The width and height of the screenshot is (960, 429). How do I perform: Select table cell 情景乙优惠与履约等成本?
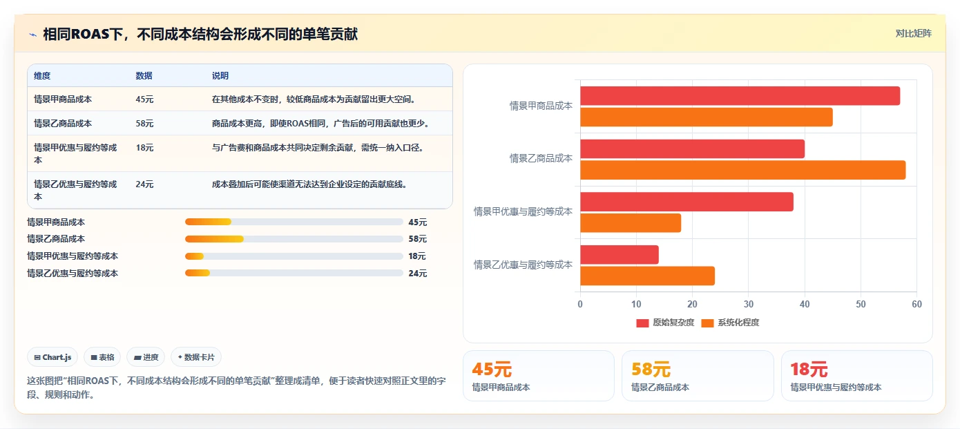pyautogui.click(x=76, y=190)
